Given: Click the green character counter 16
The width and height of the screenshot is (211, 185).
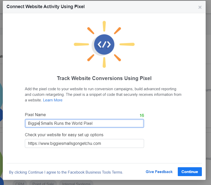Looking at the screenshot, I should coord(142,115).
